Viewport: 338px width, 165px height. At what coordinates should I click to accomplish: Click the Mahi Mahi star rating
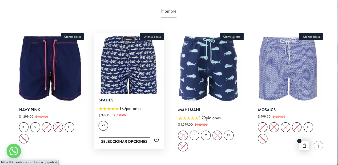tap(188, 118)
